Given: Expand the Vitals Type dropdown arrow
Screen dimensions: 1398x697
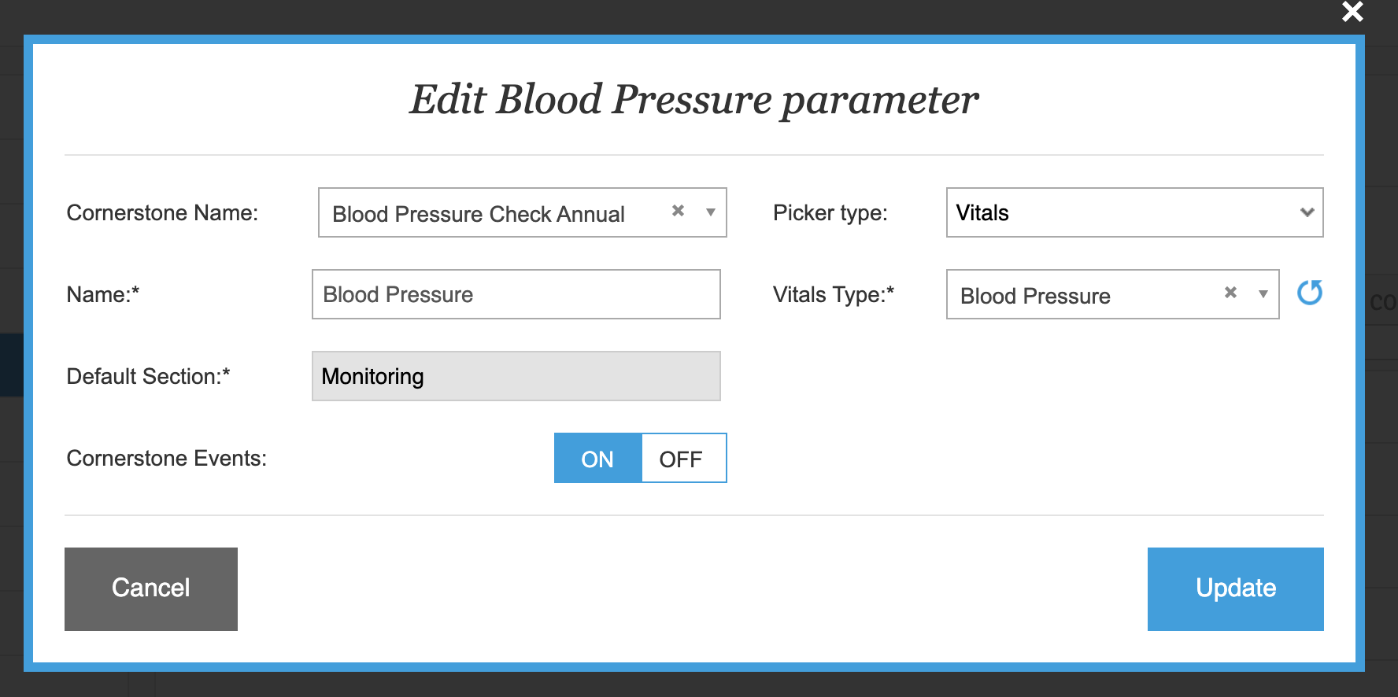Looking at the screenshot, I should click(x=1263, y=294).
